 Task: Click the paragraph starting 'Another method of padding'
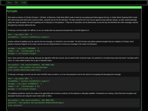71,43
